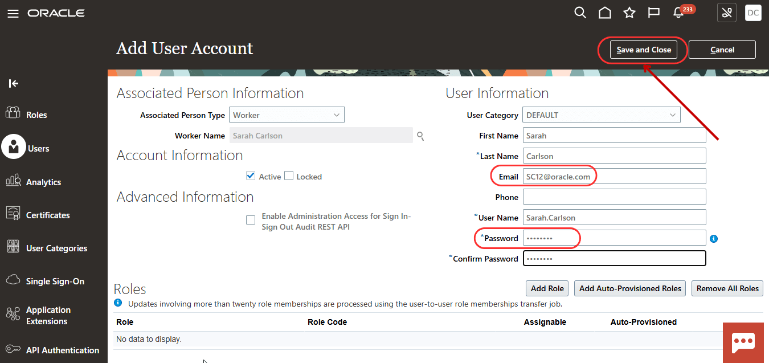Show the Password requirements info tooltip

[x=714, y=238]
